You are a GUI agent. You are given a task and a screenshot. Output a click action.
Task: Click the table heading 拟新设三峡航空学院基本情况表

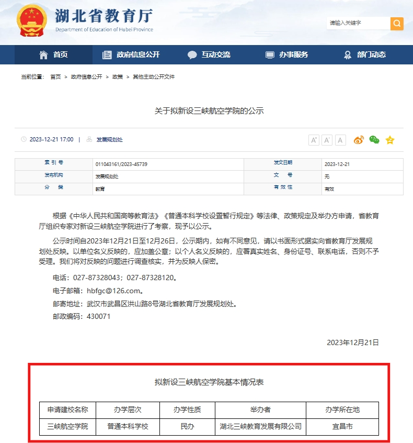209,382
